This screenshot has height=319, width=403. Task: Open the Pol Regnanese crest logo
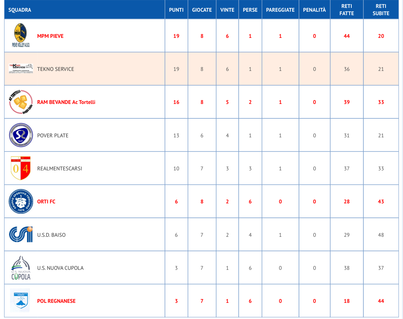20,300
